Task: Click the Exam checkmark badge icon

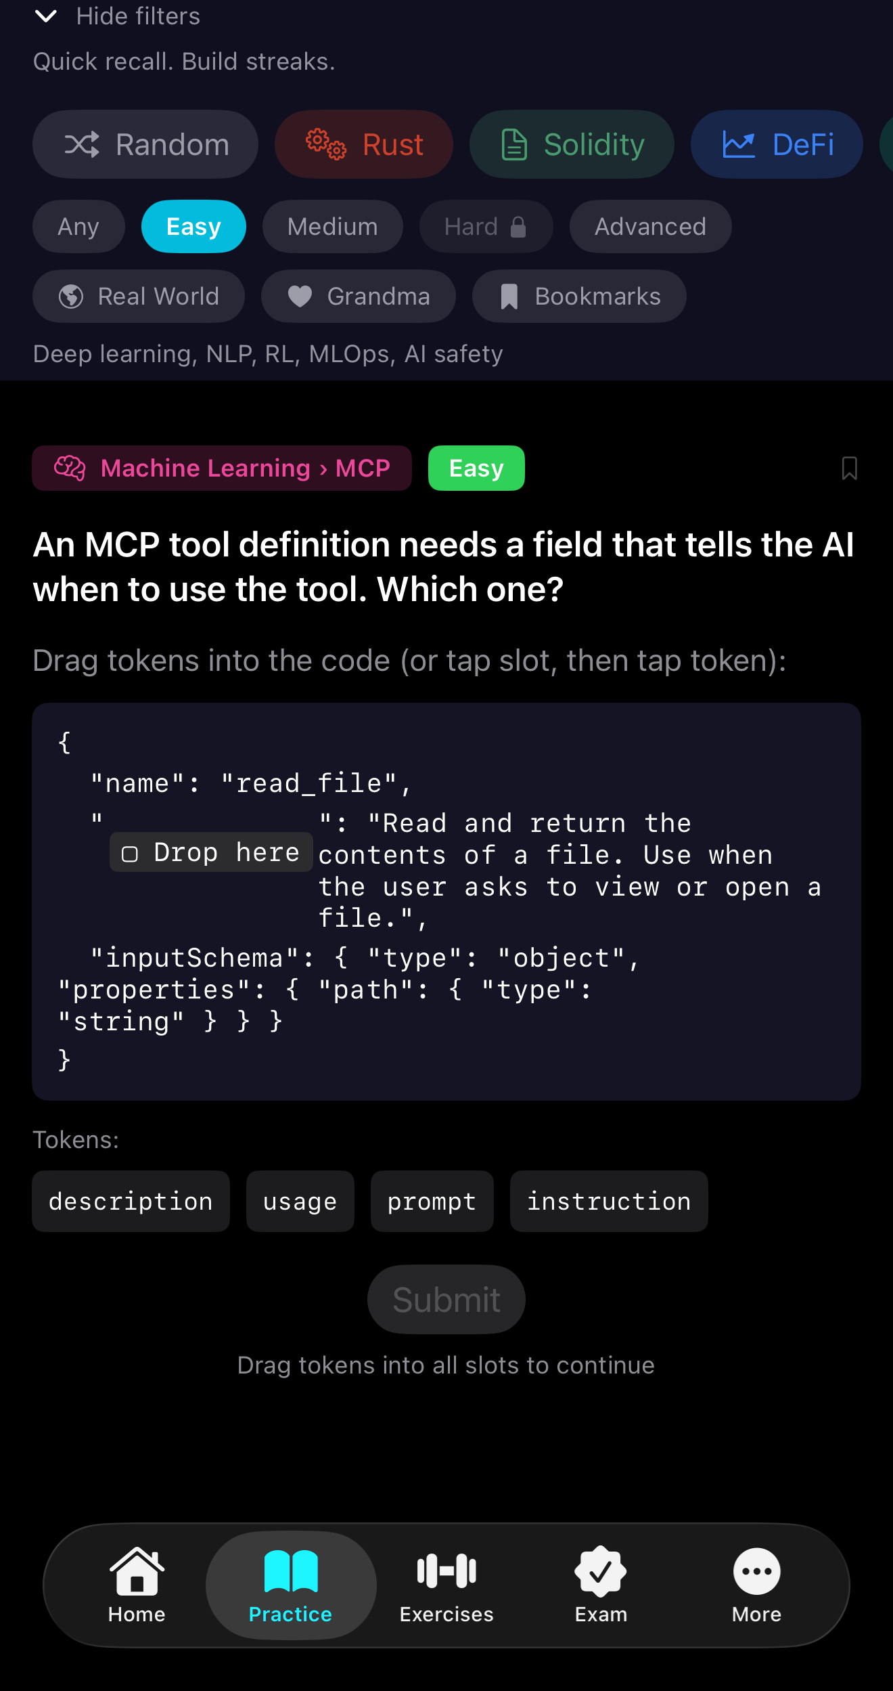Action: [x=601, y=1571]
